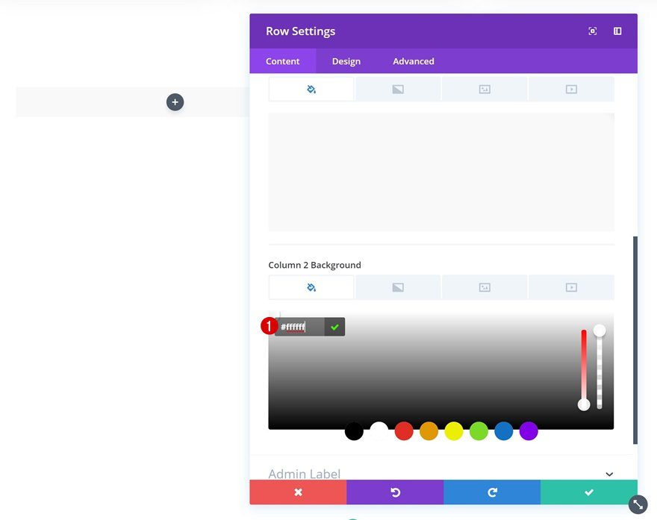The image size is (657, 520).
Task: Choose the gradient background icon for Column 2
Action: 398,286
